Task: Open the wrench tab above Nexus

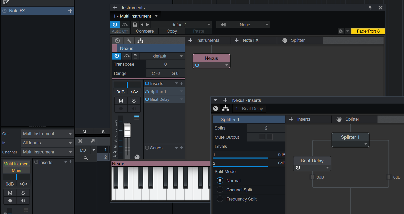Action: coord(129,40)
